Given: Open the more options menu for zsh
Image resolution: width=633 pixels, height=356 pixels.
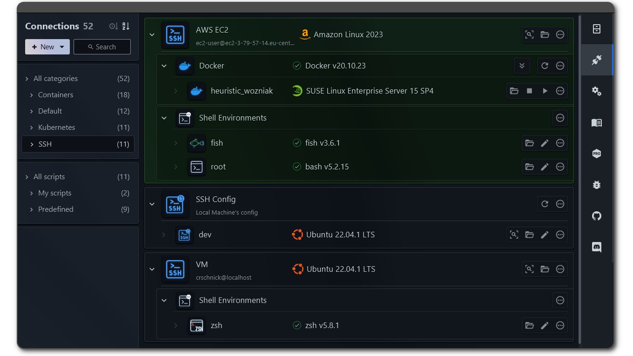Looking at the screenshot, I should point(560,325).
